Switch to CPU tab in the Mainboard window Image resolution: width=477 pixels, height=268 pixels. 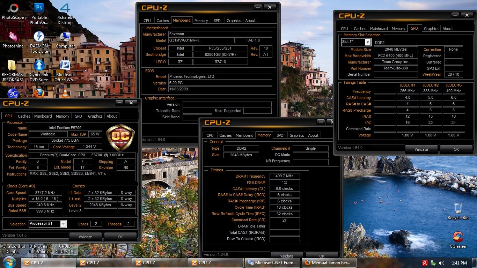click(x=147, y=21)
